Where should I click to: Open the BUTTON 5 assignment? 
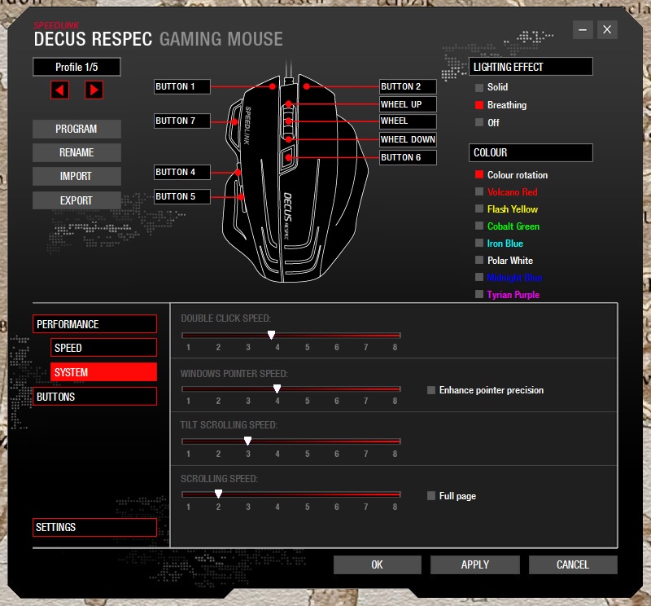181,196
